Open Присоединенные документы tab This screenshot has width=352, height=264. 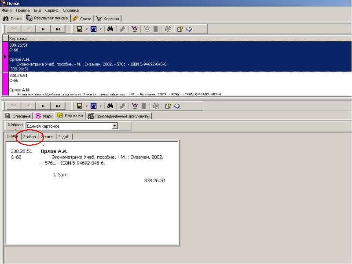119,116
